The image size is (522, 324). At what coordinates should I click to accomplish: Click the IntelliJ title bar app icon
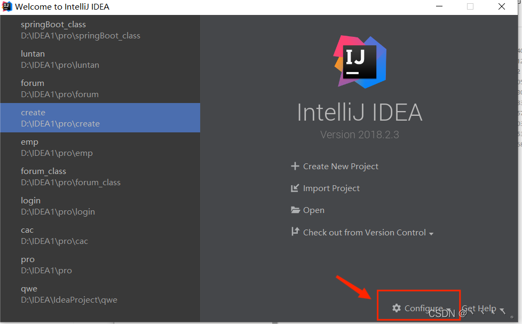tap(7, 6)
